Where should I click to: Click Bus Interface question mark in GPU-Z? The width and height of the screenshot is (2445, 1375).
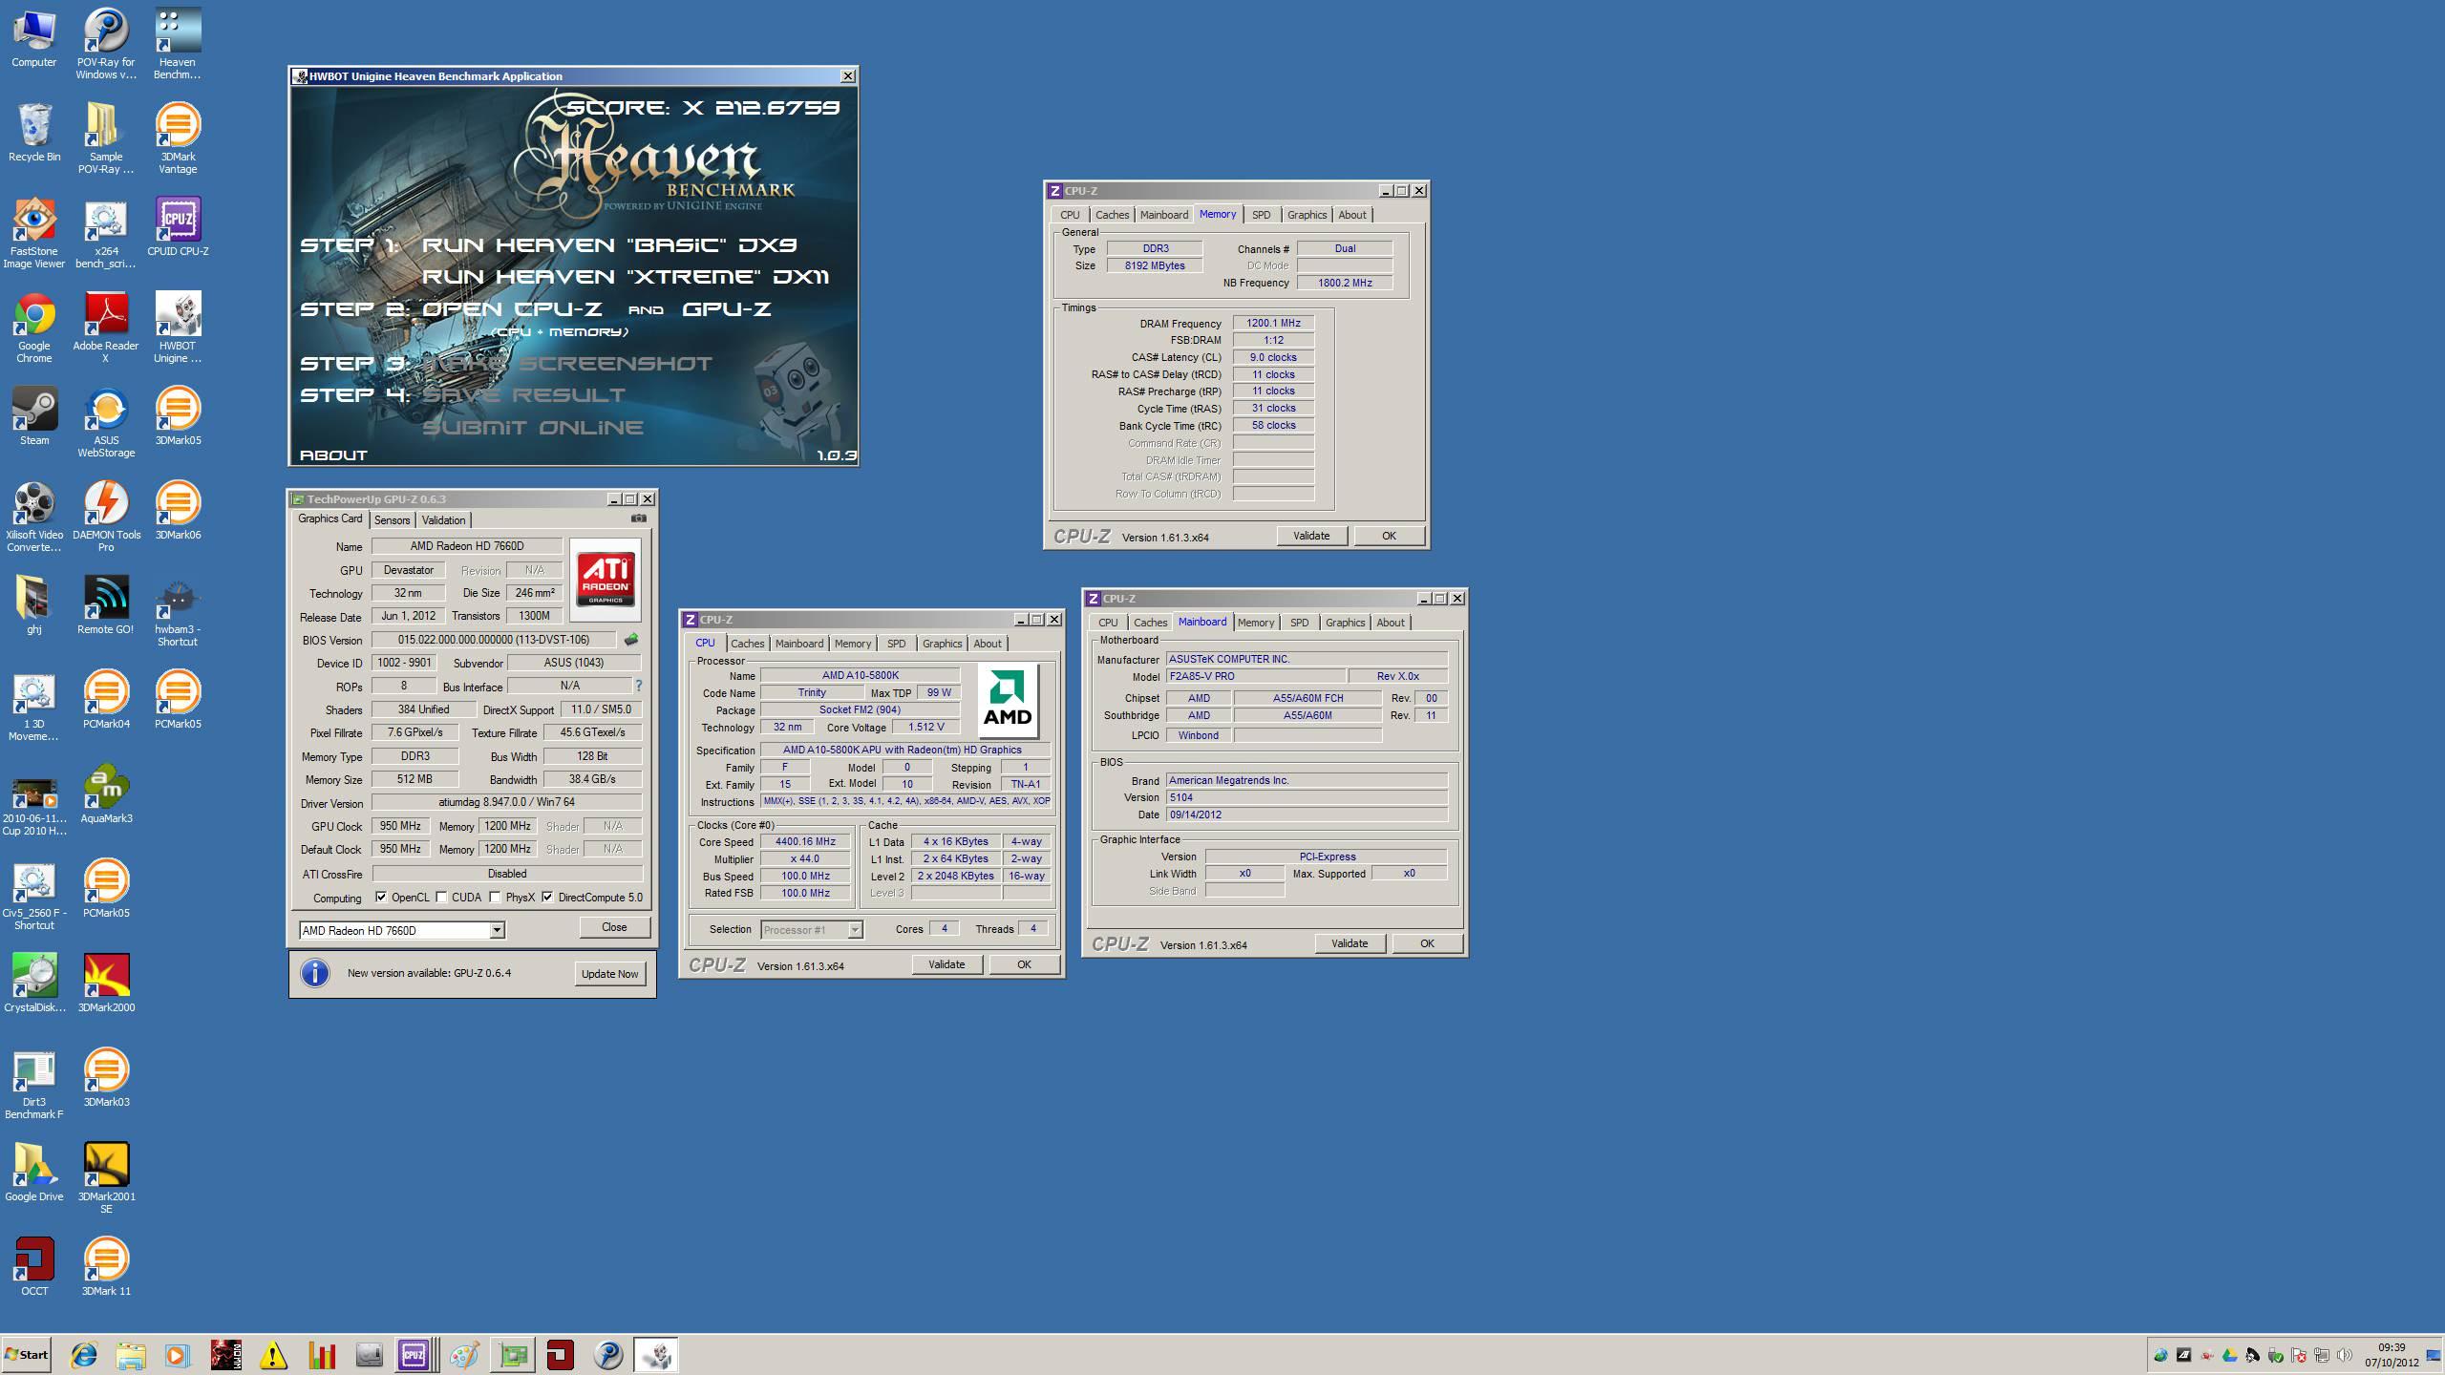(639, 686)
